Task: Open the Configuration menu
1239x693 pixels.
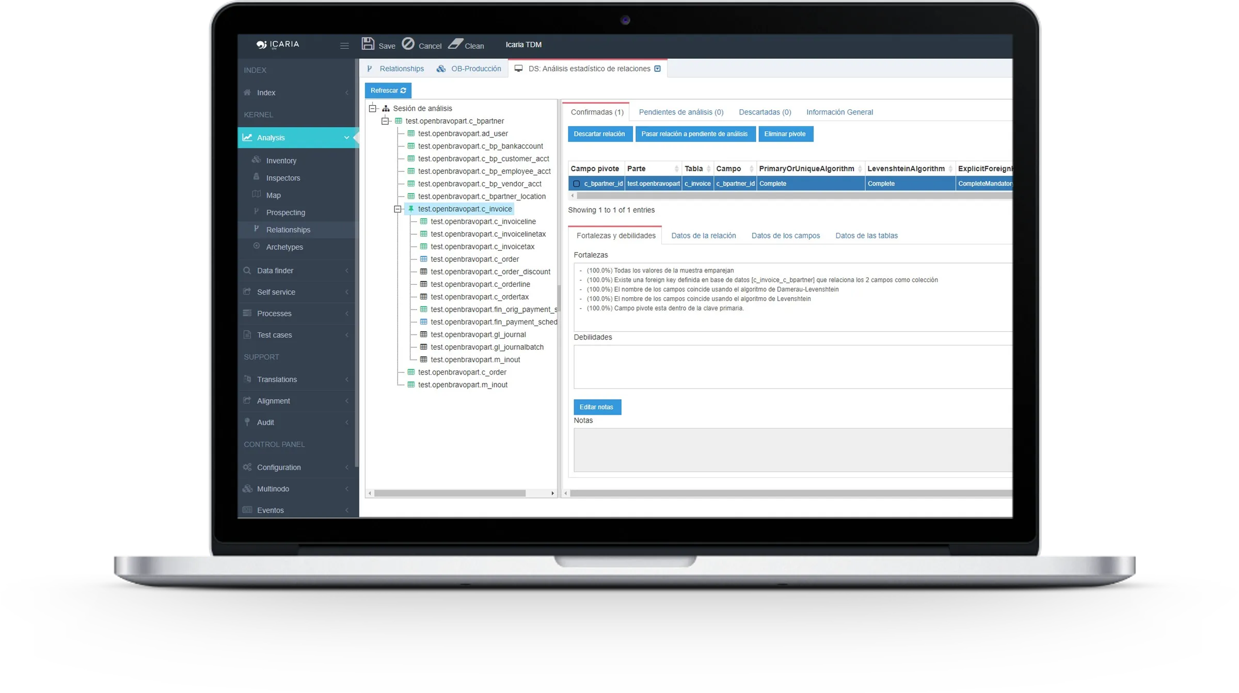Action: (296, 468)
